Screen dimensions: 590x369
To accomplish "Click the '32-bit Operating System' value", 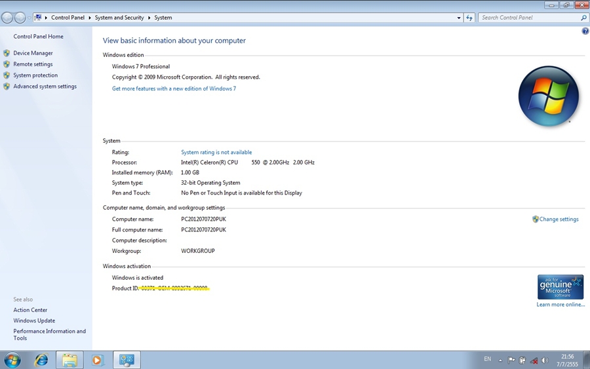I will (210, 182).
